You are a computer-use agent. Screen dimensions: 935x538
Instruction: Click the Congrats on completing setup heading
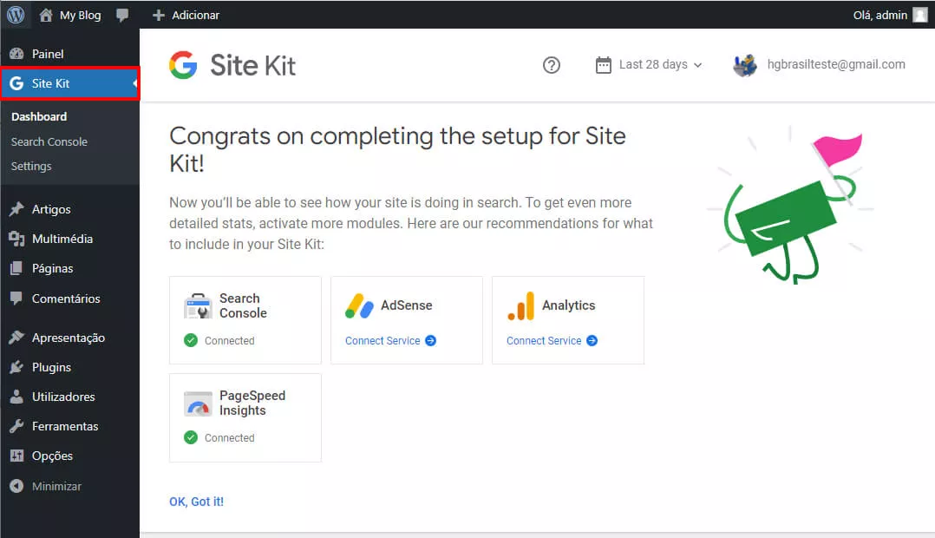[398, 149]
